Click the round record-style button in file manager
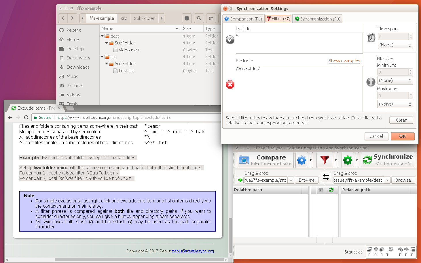The height and width of the screenshot is (263, 421). click(x=187, y=18)
